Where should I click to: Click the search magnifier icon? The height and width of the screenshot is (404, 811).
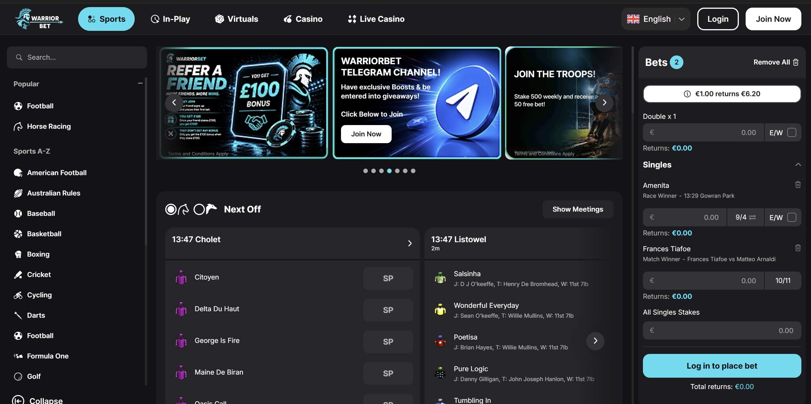click(x=19, y=57)
